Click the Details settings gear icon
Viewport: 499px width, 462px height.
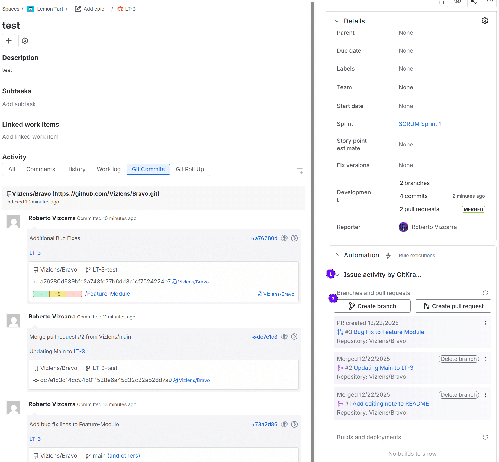(485, 21)
